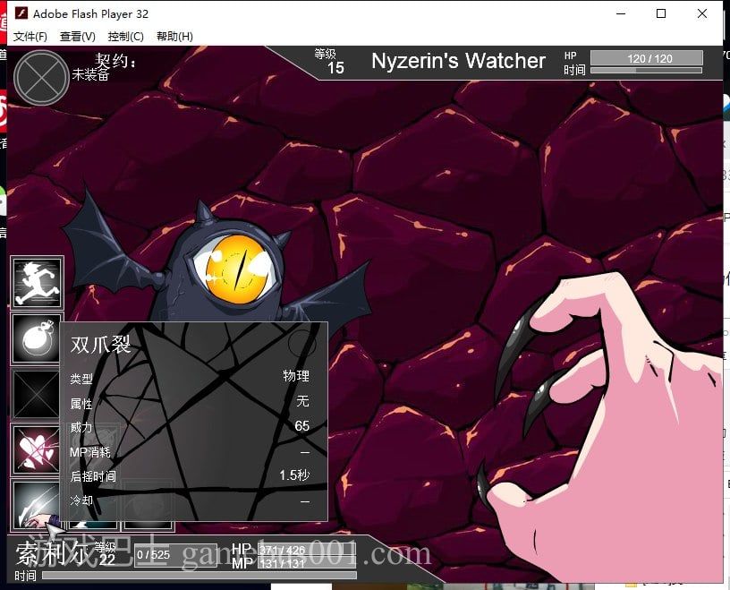Click the empty crossed-out skill slot

[35, 394]
